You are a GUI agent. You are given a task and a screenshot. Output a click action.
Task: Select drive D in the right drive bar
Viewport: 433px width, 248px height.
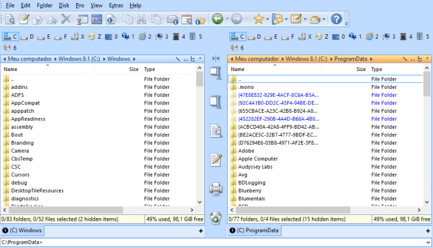pos(255,36)
